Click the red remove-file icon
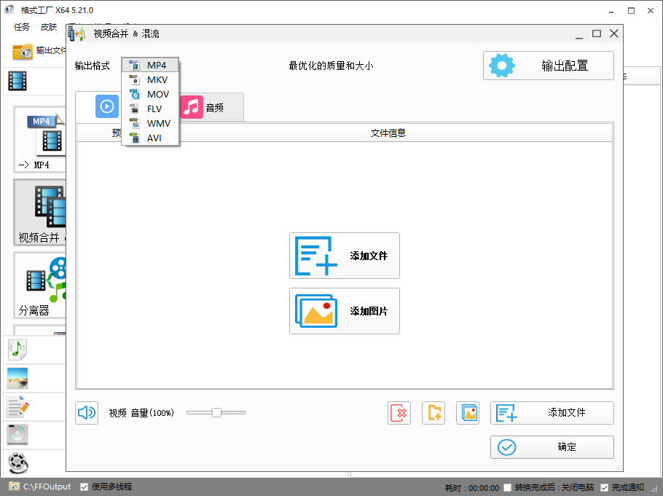 coord(399,412)
